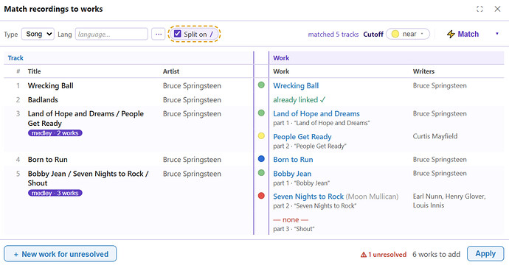Open the Bobby Jean work link
509x265 pixels.
(292, 174)
